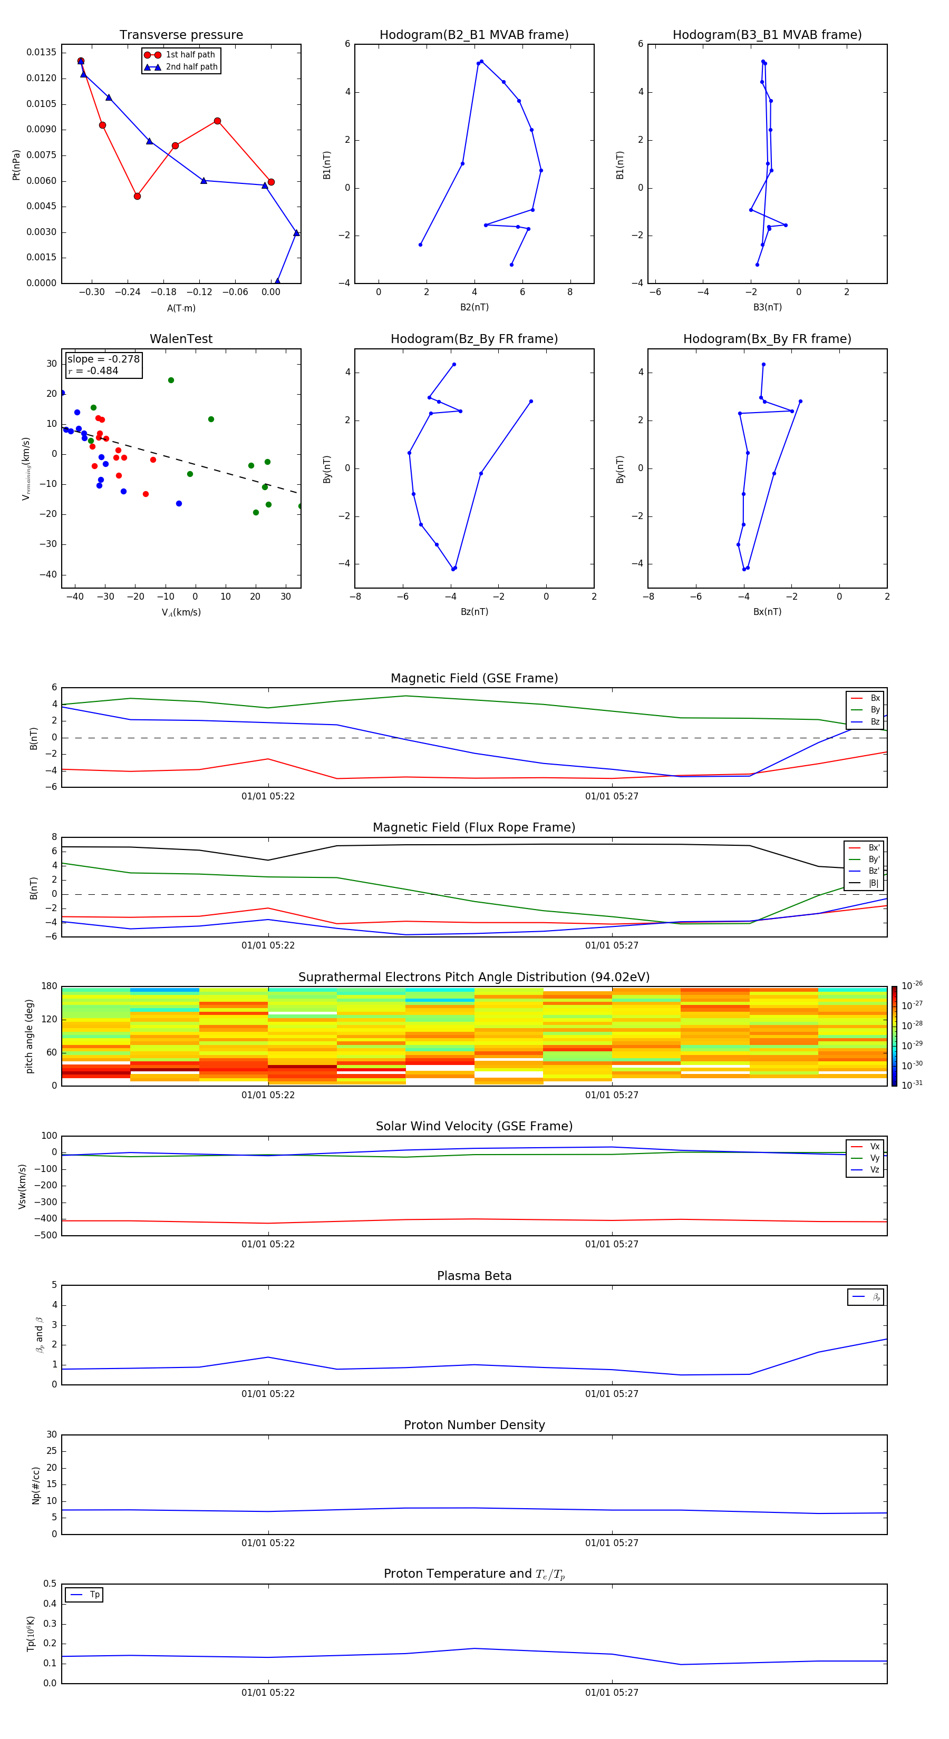
Task: Click the 'V_remaining(km/s)' y-axis label
Action: [x=26, y=468]
